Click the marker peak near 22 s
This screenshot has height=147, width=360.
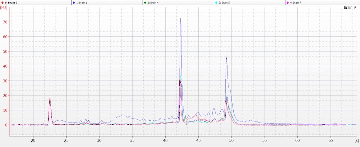tap(50, 99)
